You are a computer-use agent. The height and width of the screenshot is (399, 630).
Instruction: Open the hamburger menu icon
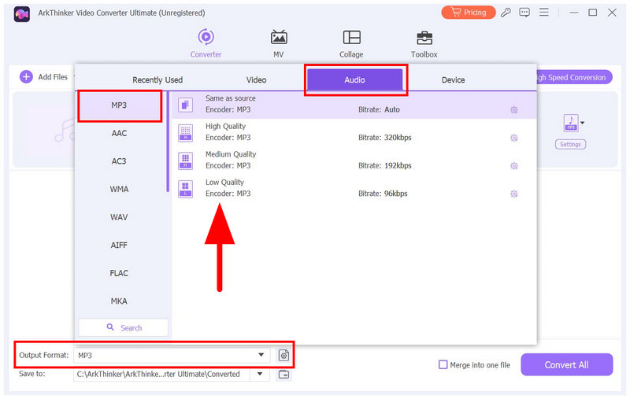click(x=543, y=13)
